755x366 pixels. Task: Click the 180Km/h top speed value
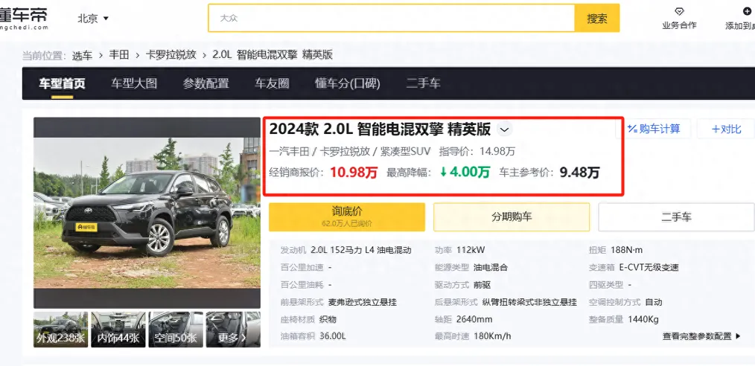(493, 336)
